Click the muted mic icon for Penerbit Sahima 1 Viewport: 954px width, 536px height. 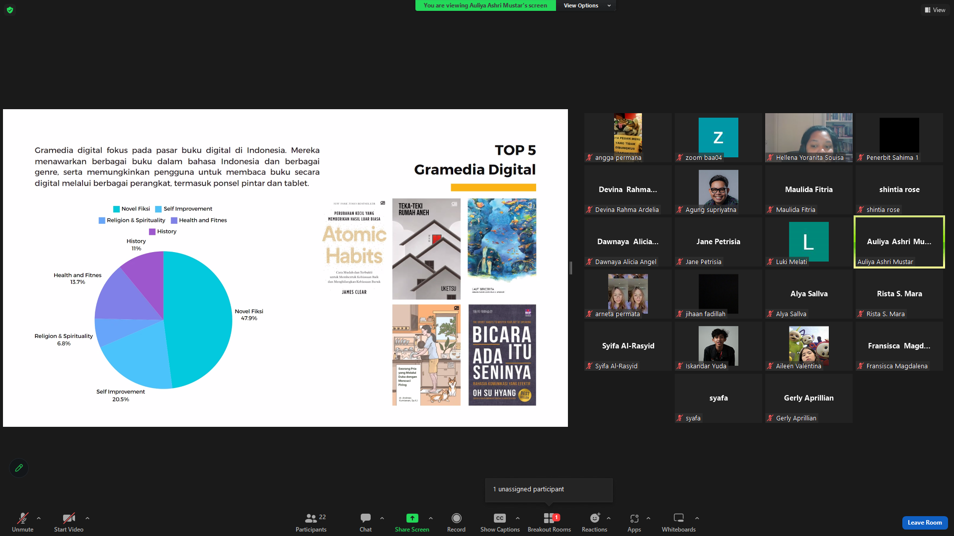pyautogui.click(x=861, y=158)
